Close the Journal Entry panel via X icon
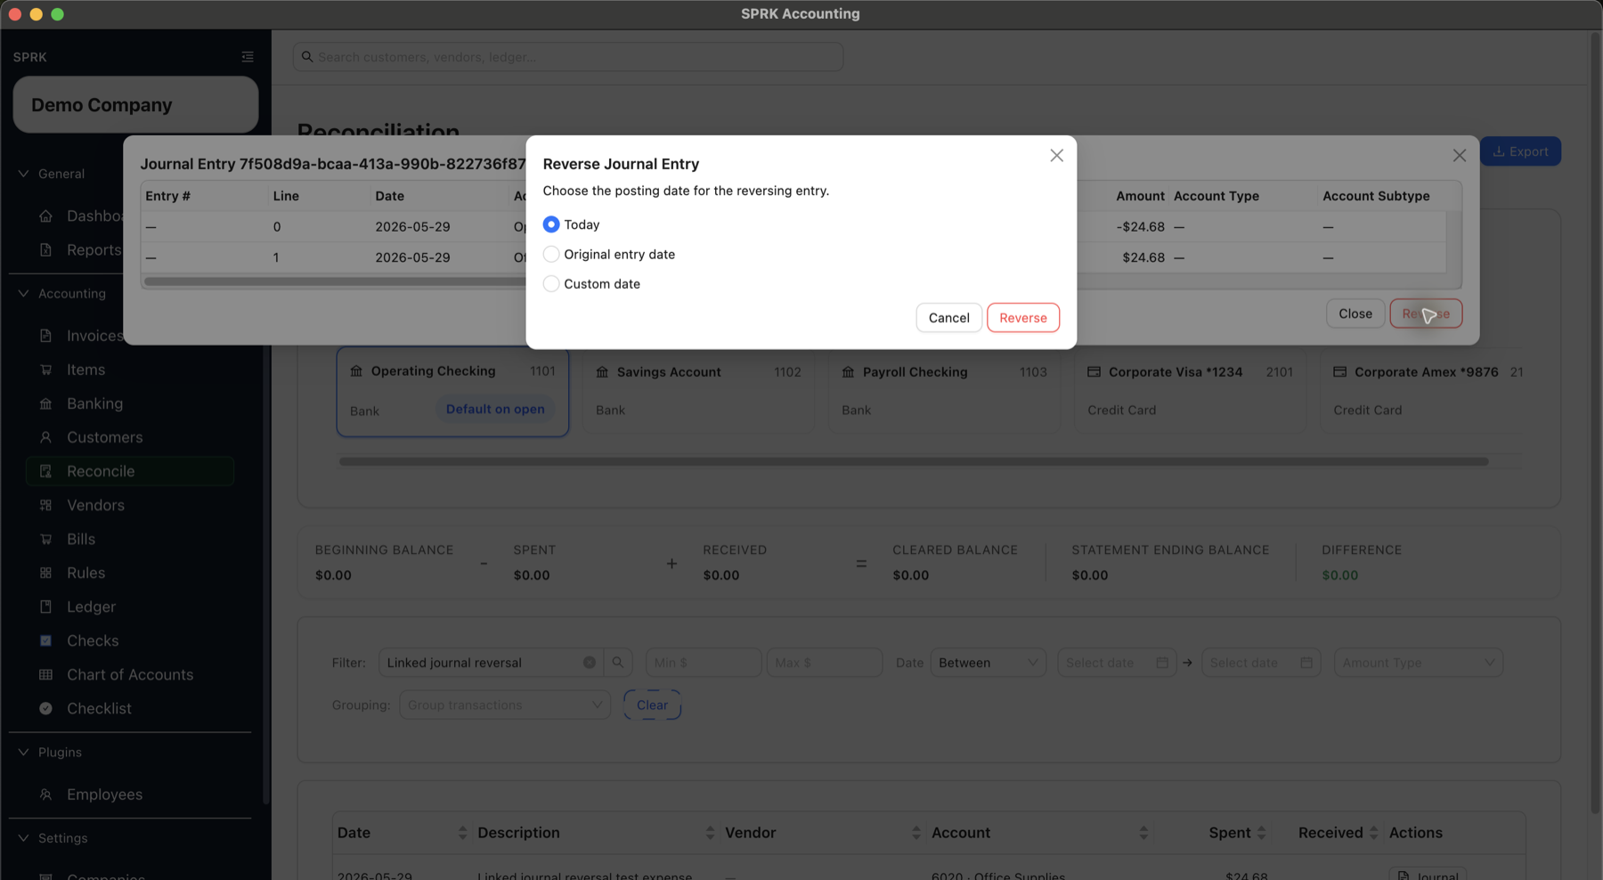 click(1459, 156)
